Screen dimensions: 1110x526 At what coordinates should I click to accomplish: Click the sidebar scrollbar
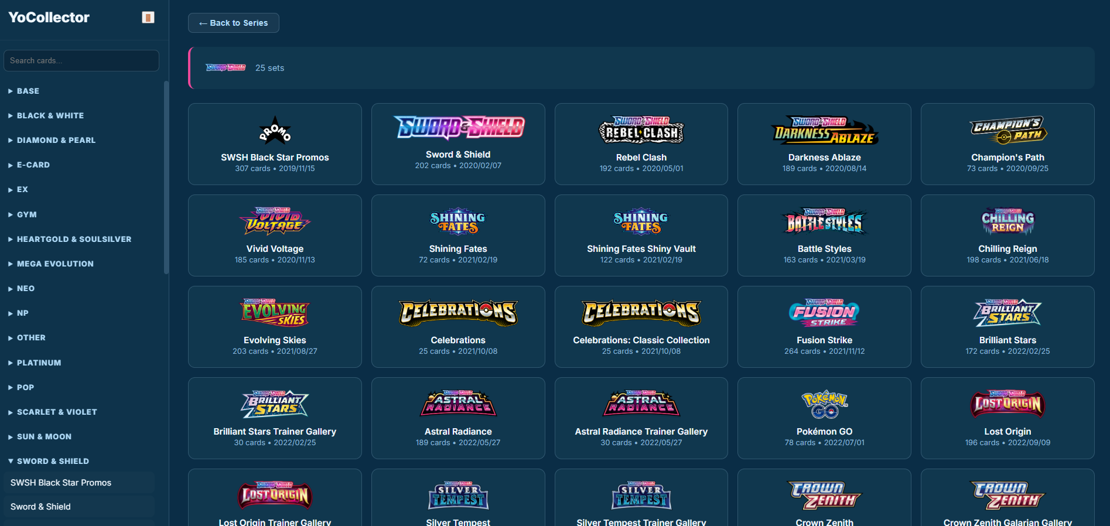pos(166,177)
